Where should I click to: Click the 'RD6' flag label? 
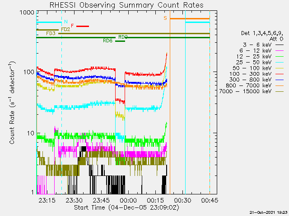pyautogui.click(x=107, y=41)
